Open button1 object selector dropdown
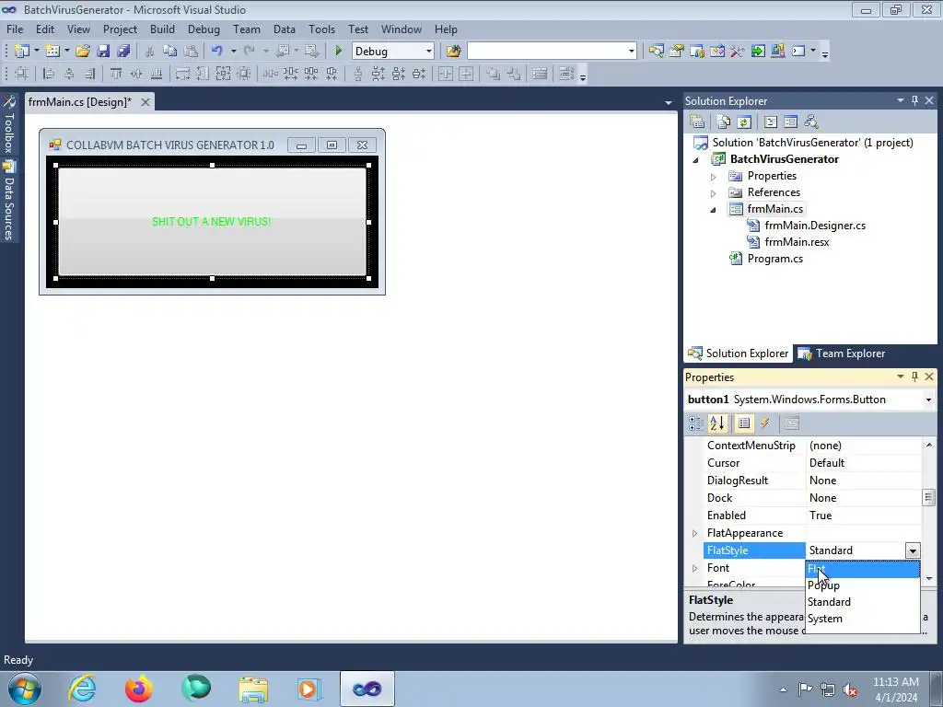943x707 pixels. coord(928,400)
